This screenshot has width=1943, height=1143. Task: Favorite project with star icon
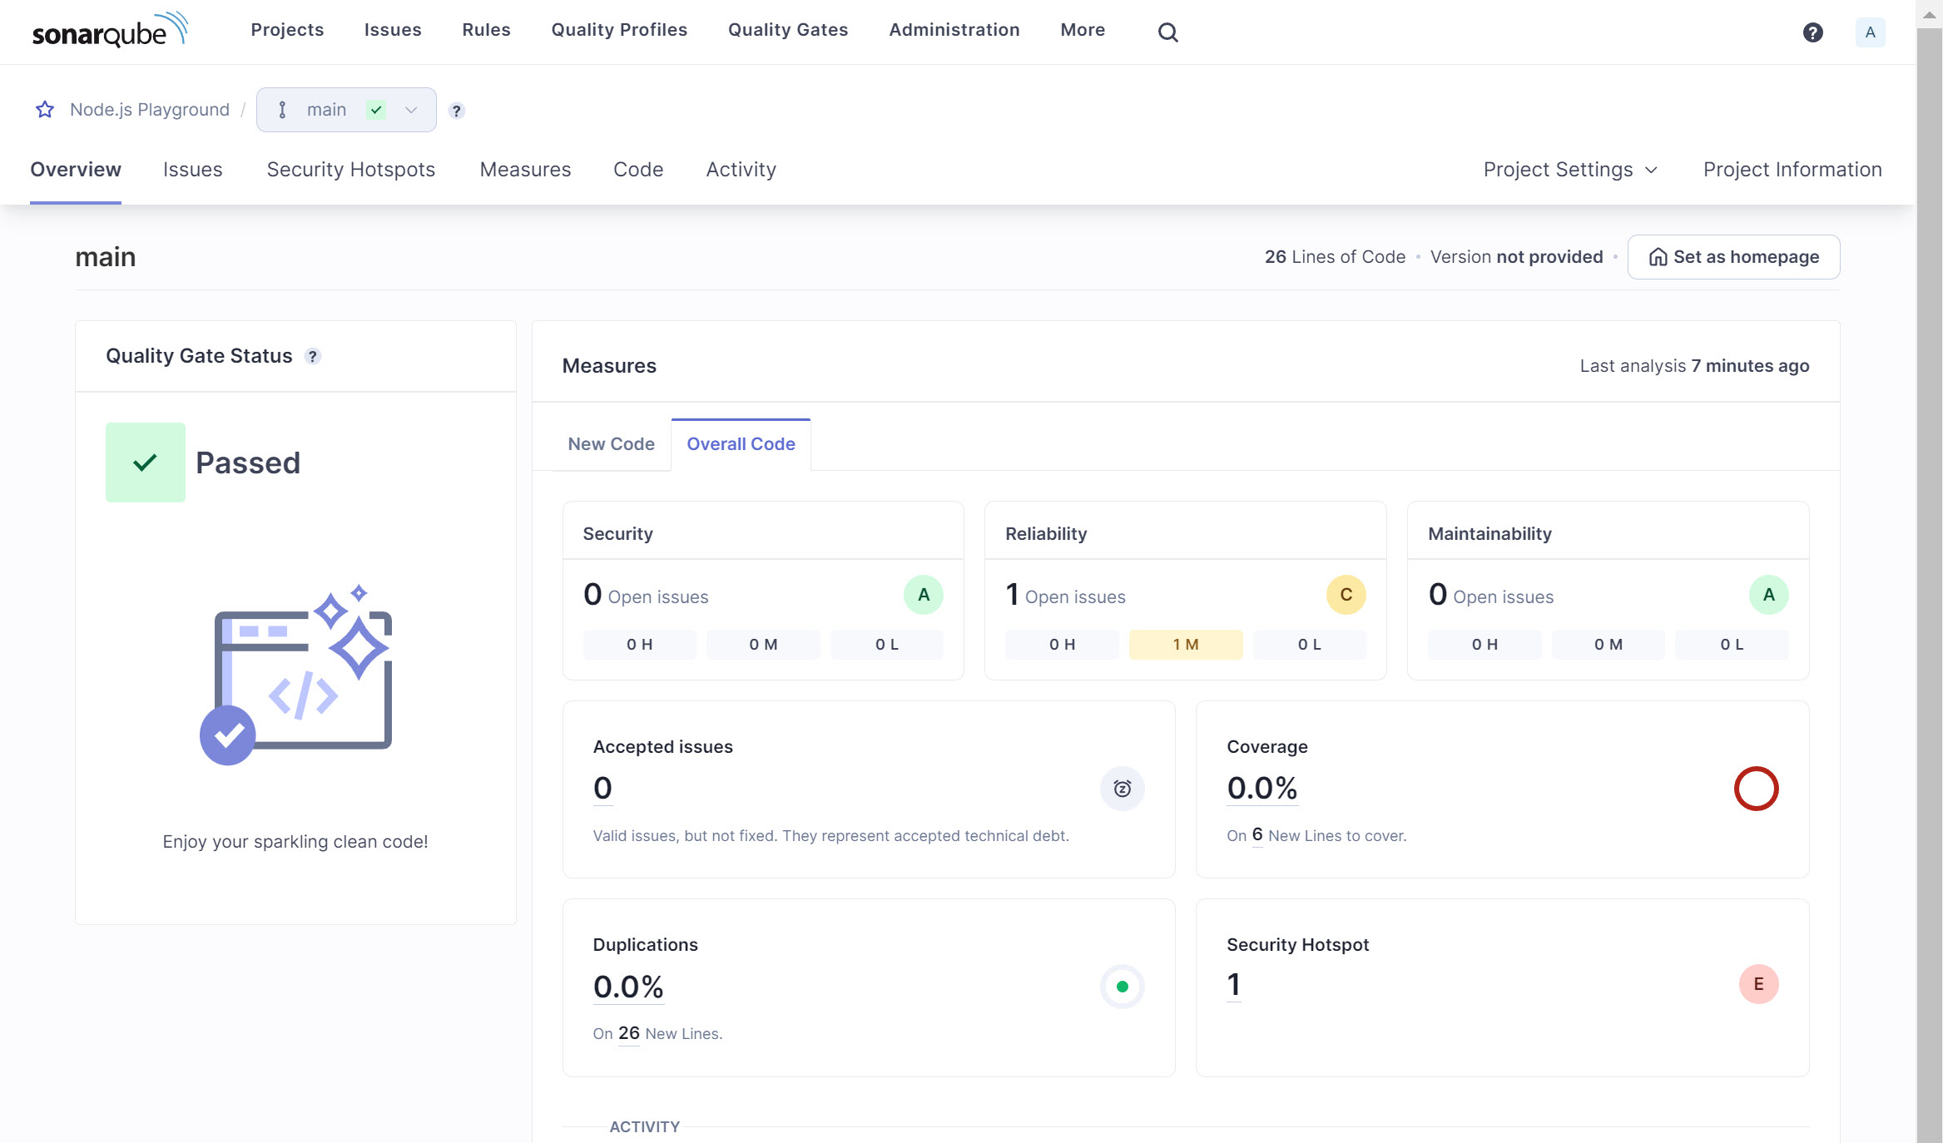point(45,110)
